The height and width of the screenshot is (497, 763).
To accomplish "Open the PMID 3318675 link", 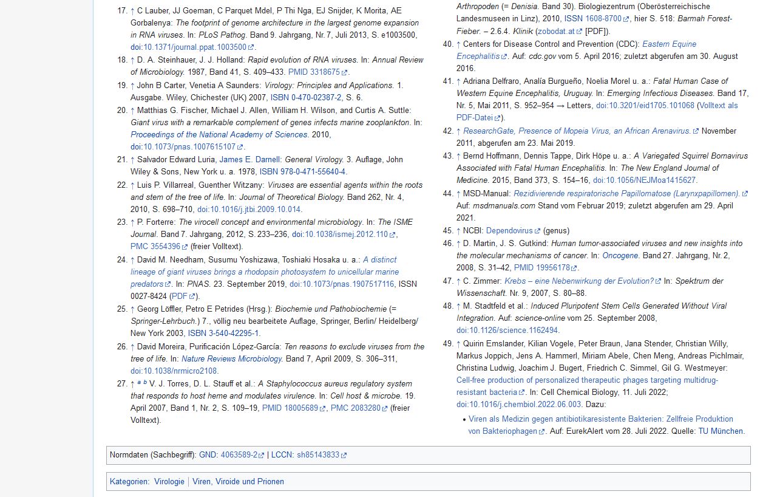I will point(314,72).
